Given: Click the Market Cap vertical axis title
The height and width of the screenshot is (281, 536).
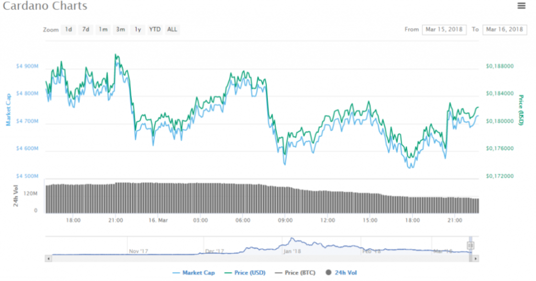Looking at the screenshot, I should (x=8, y=110).
